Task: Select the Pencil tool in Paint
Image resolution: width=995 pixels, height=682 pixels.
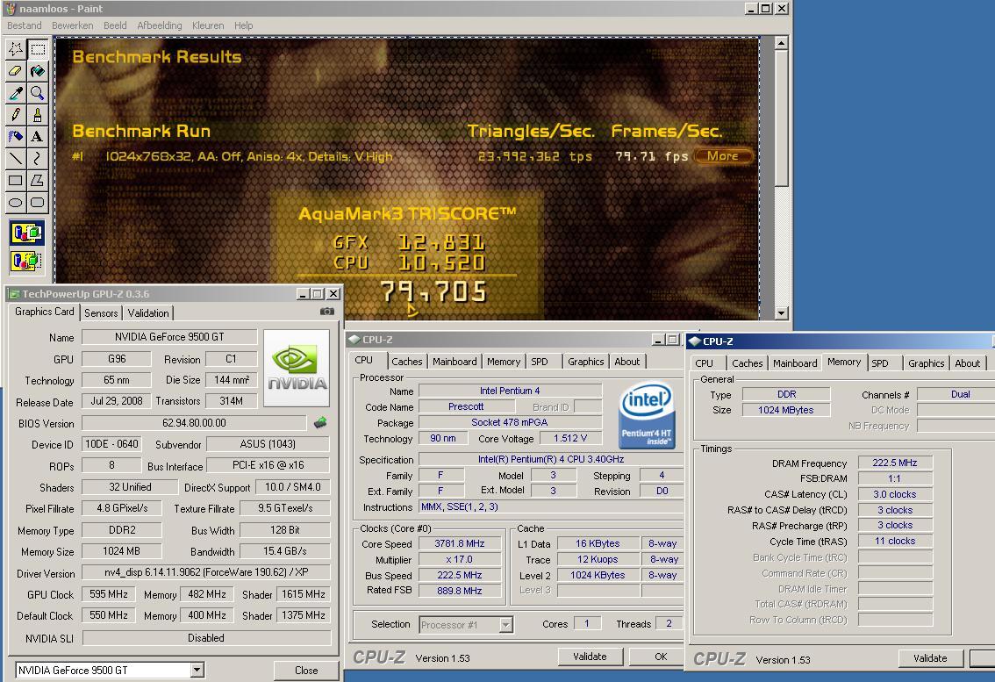Action: click(16, 115)
